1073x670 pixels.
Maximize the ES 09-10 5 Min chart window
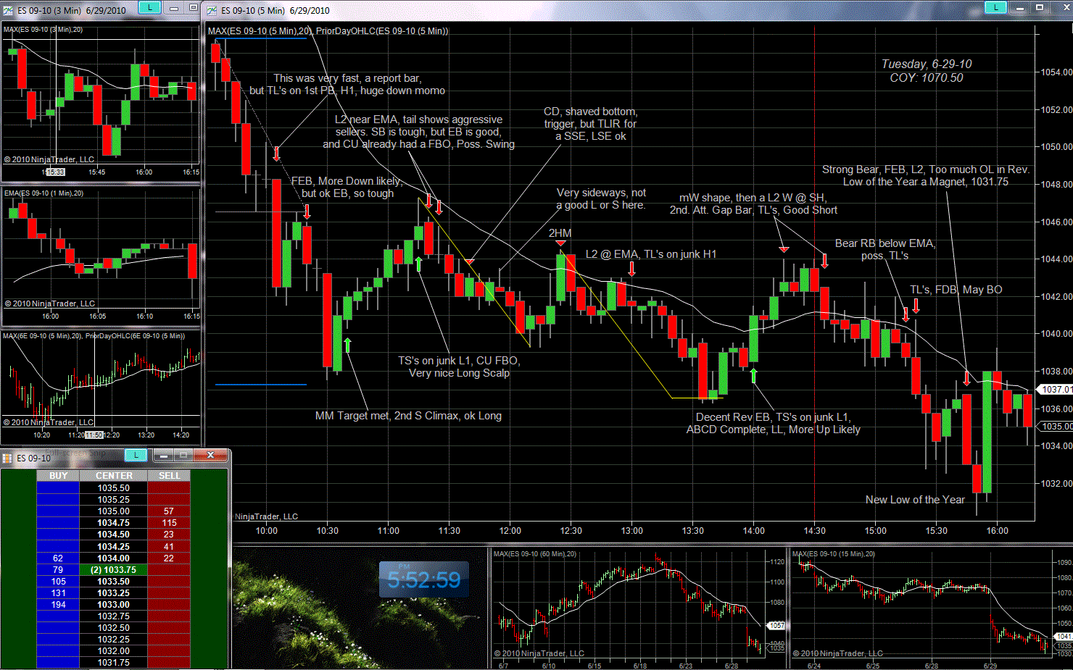tap(1039, 8)
